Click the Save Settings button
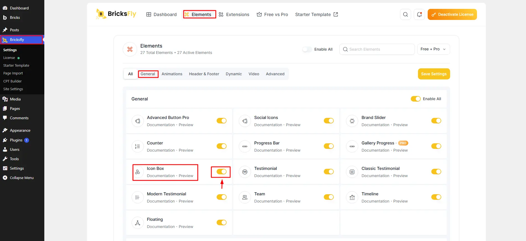 [434, 74]
